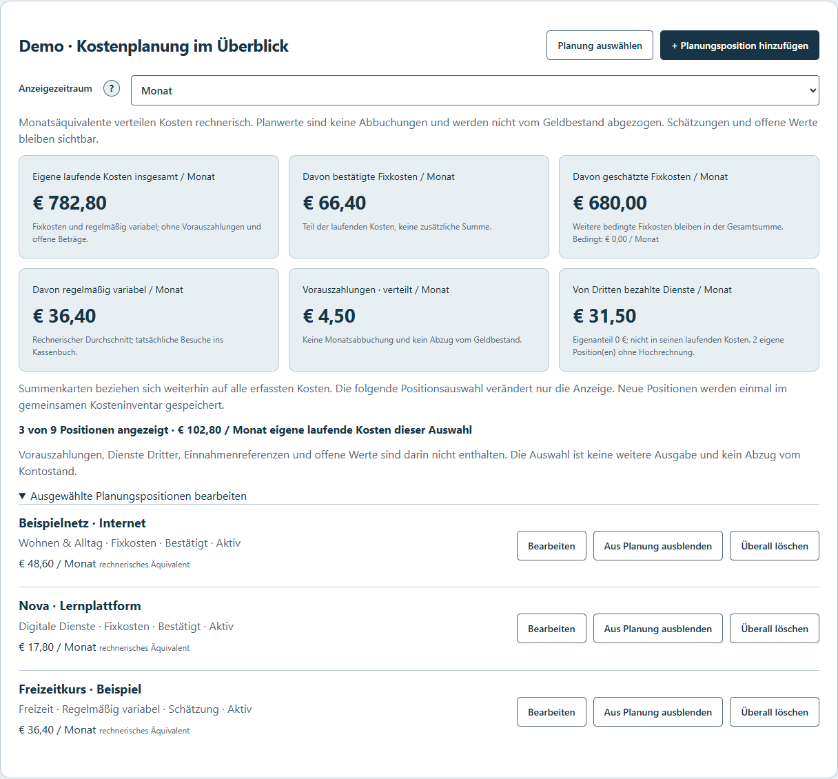
Task: Click the 'Beispielnetz · Internet' heading
Action: click(82, 523)
